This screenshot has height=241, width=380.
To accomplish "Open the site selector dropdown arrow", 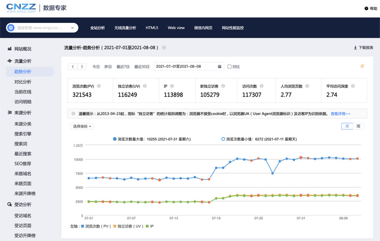I will [72, 28].
